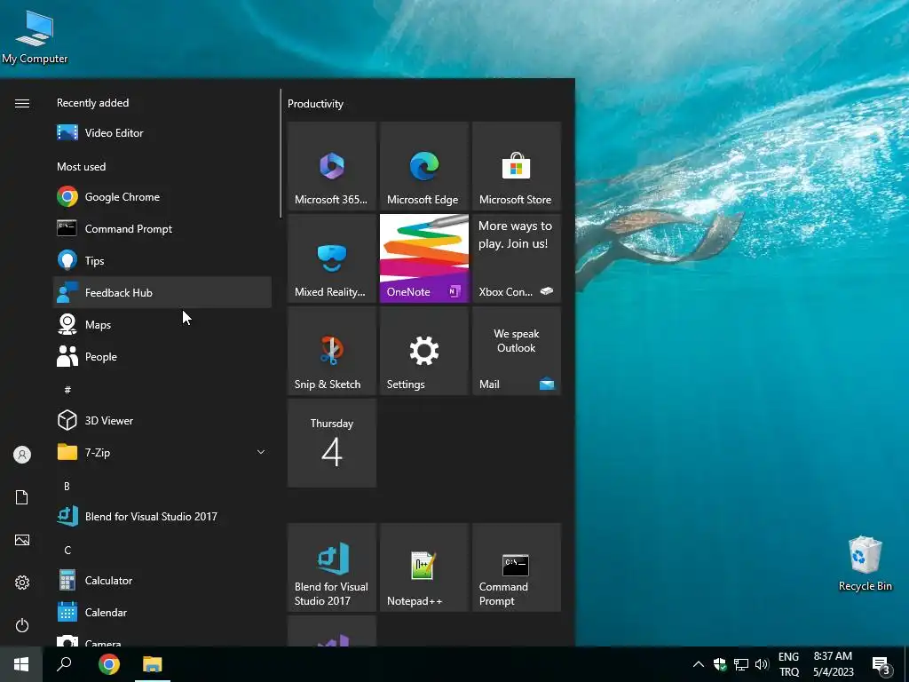Launch Google Chrome from Most used list
This screenshot has width=909, height=682.
[162, 196]
